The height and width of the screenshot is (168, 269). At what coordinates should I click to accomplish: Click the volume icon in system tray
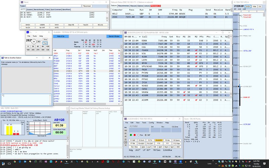249,166
